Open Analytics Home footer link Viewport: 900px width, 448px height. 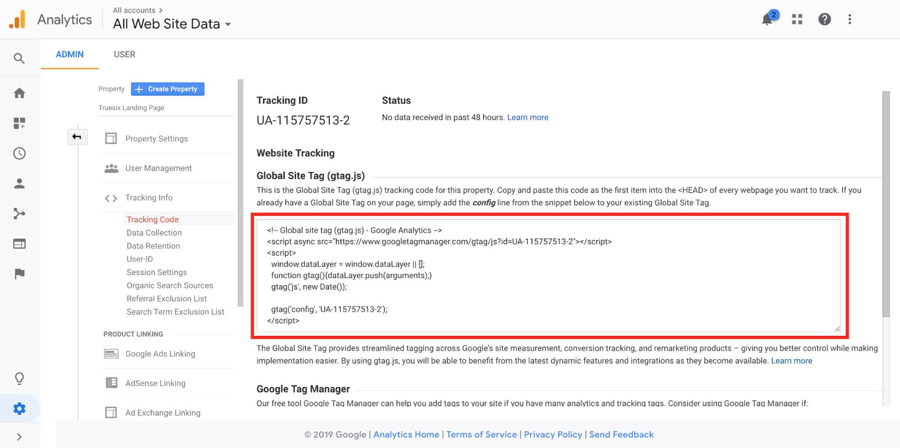(406, 434)
